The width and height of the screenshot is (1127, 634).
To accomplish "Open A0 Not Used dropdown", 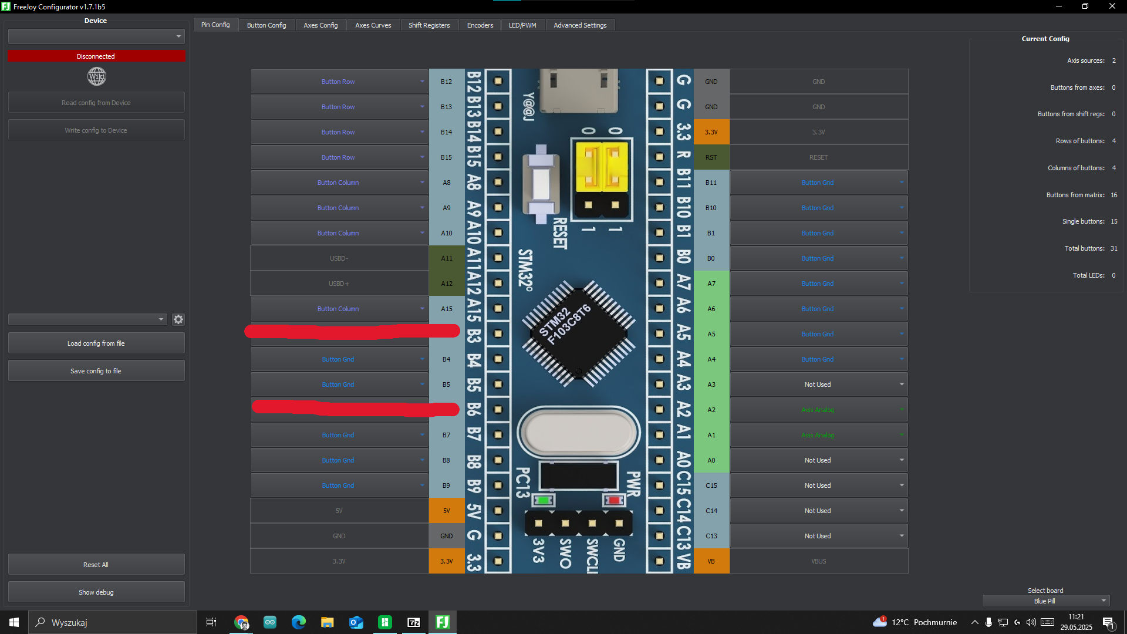I will pyautogui.click(x=819, y=460).
